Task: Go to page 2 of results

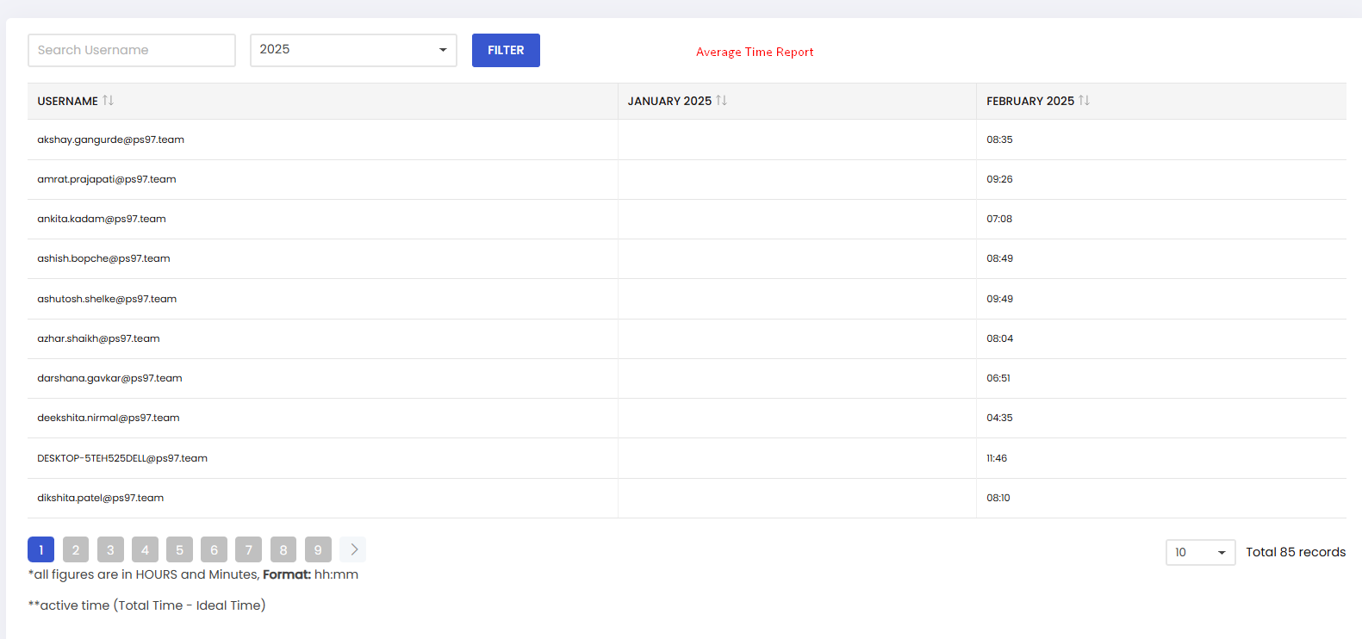Action: pyautogui.click(x=76, y=549)
